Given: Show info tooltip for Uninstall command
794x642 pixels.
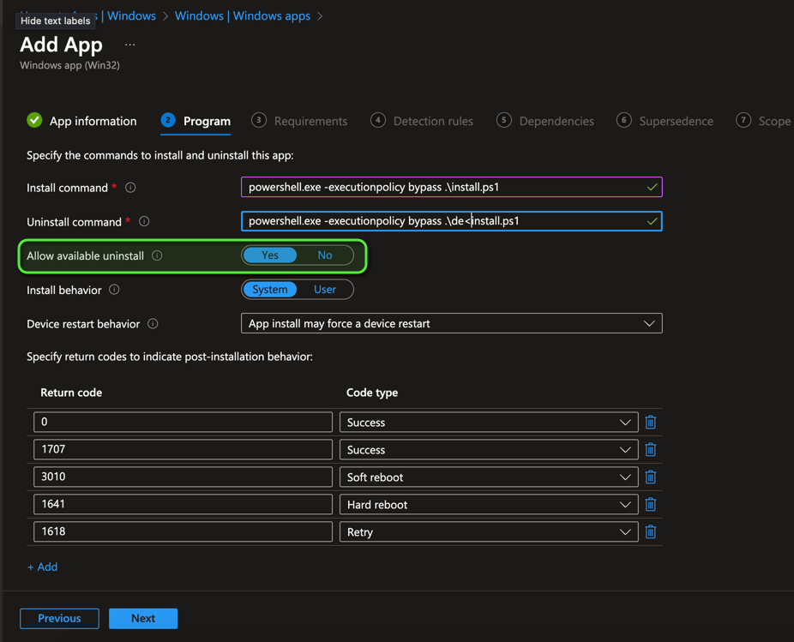Looking at the screenshot, I should [x=144, y=222].
